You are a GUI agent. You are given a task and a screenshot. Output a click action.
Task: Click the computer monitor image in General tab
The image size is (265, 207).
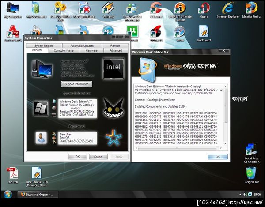pos(42,69)
